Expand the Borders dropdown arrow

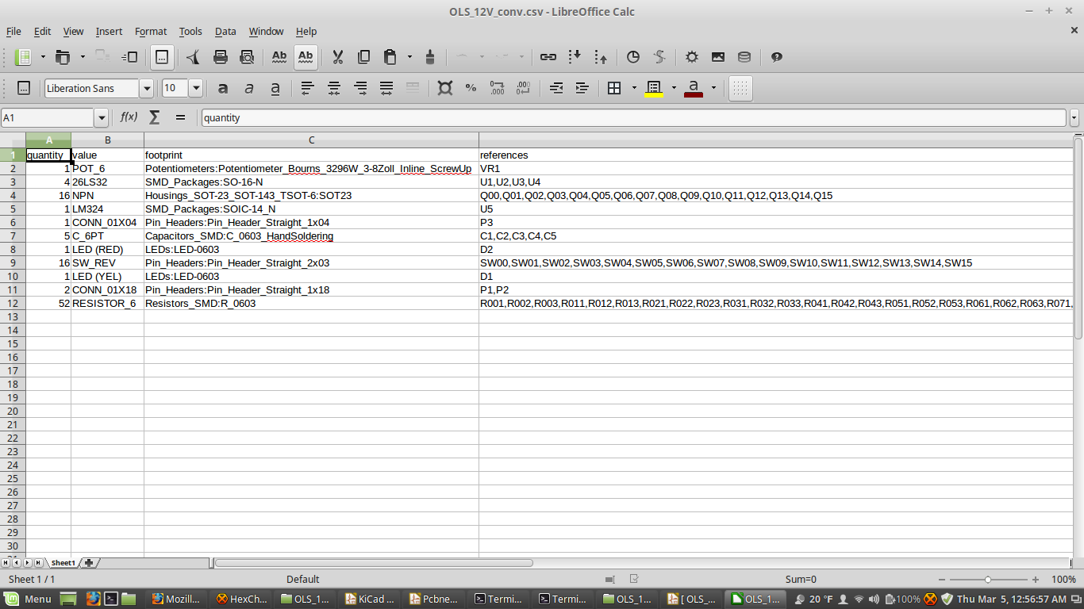[634, 88]
